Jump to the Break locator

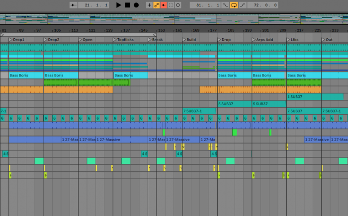157,40
